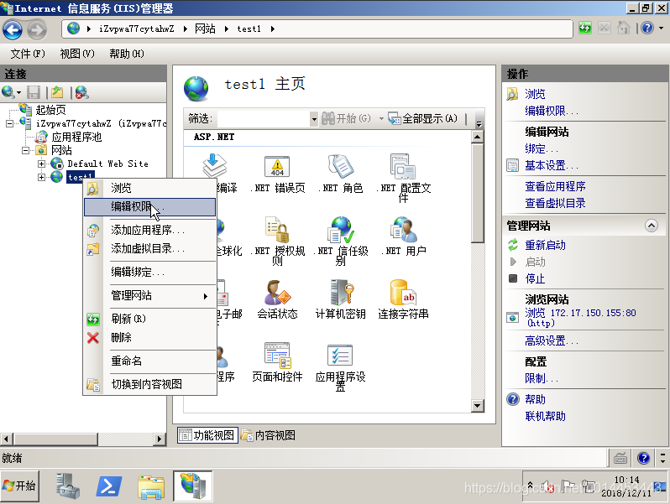670x504 pixels.
Task: Select 应用程序池 in the connections tree
Action: (76, 137)
